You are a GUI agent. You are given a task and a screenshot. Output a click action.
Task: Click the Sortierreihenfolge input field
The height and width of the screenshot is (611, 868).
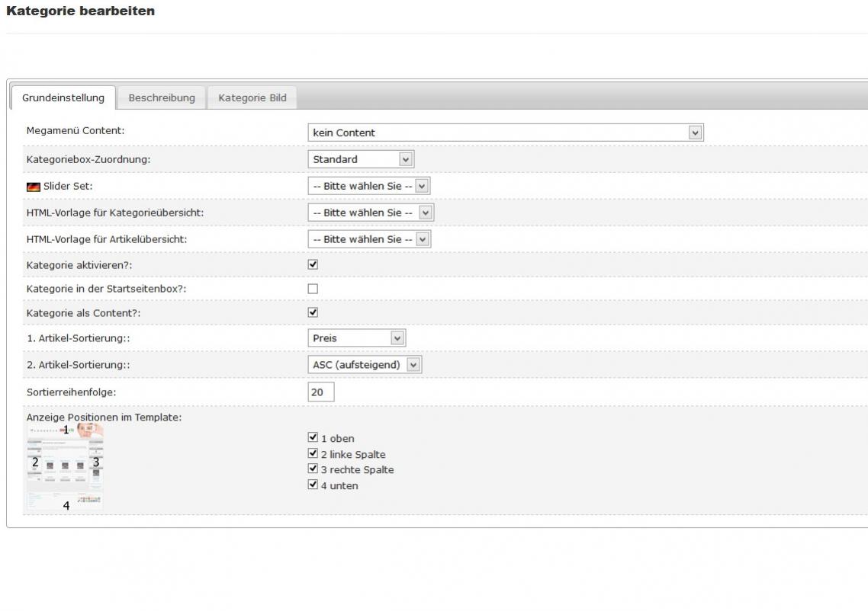[321, 392]
